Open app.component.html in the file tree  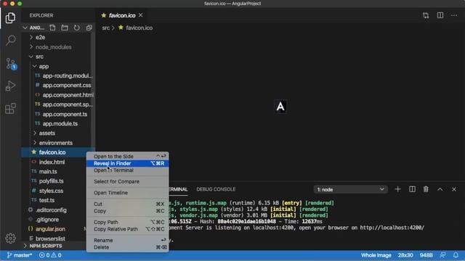68,95
